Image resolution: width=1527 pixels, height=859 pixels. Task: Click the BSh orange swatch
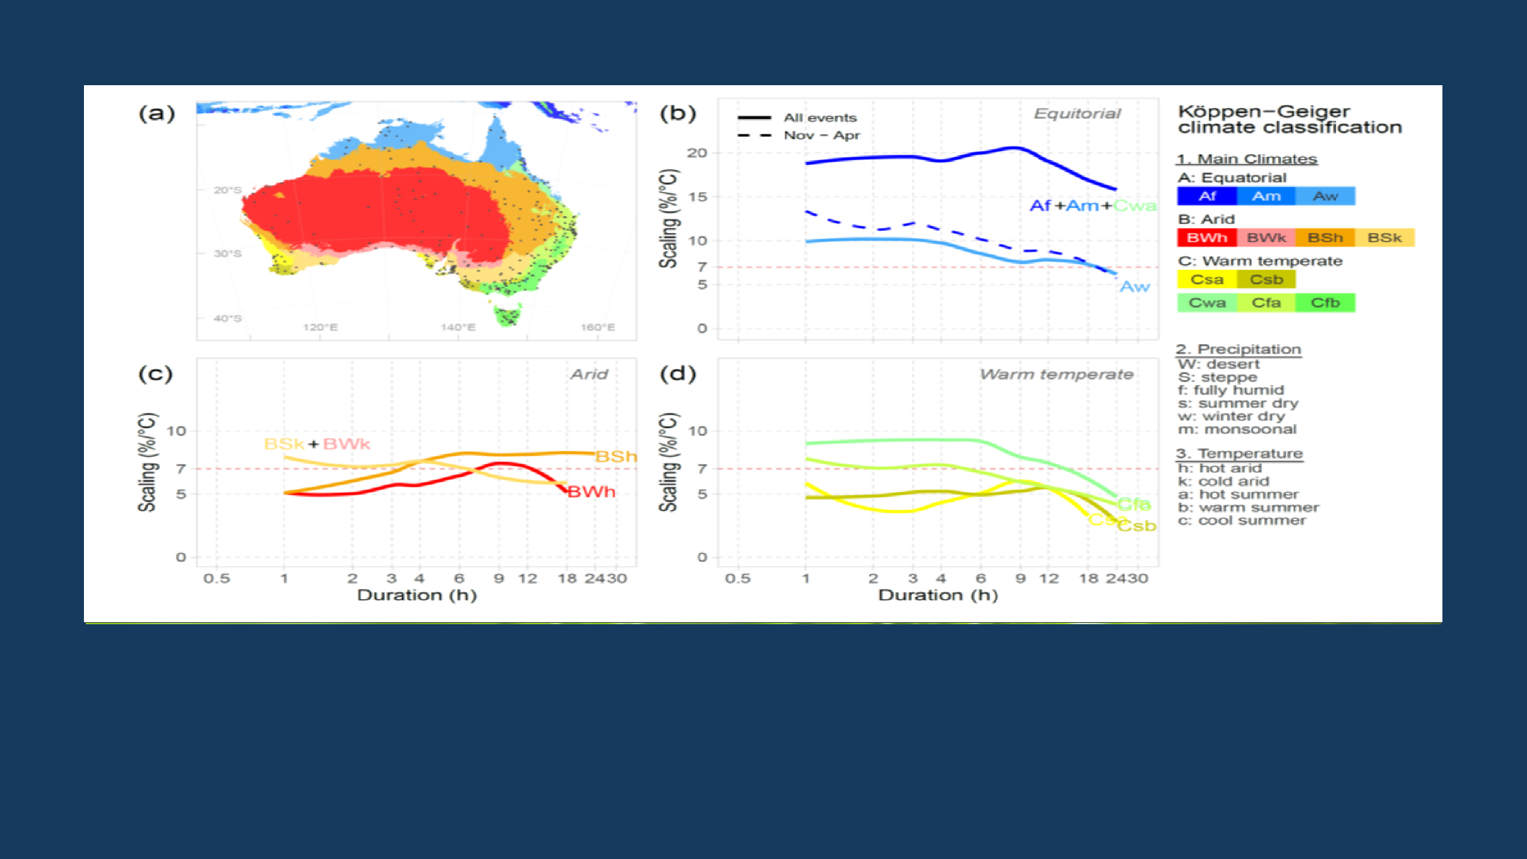point(1326,238)
